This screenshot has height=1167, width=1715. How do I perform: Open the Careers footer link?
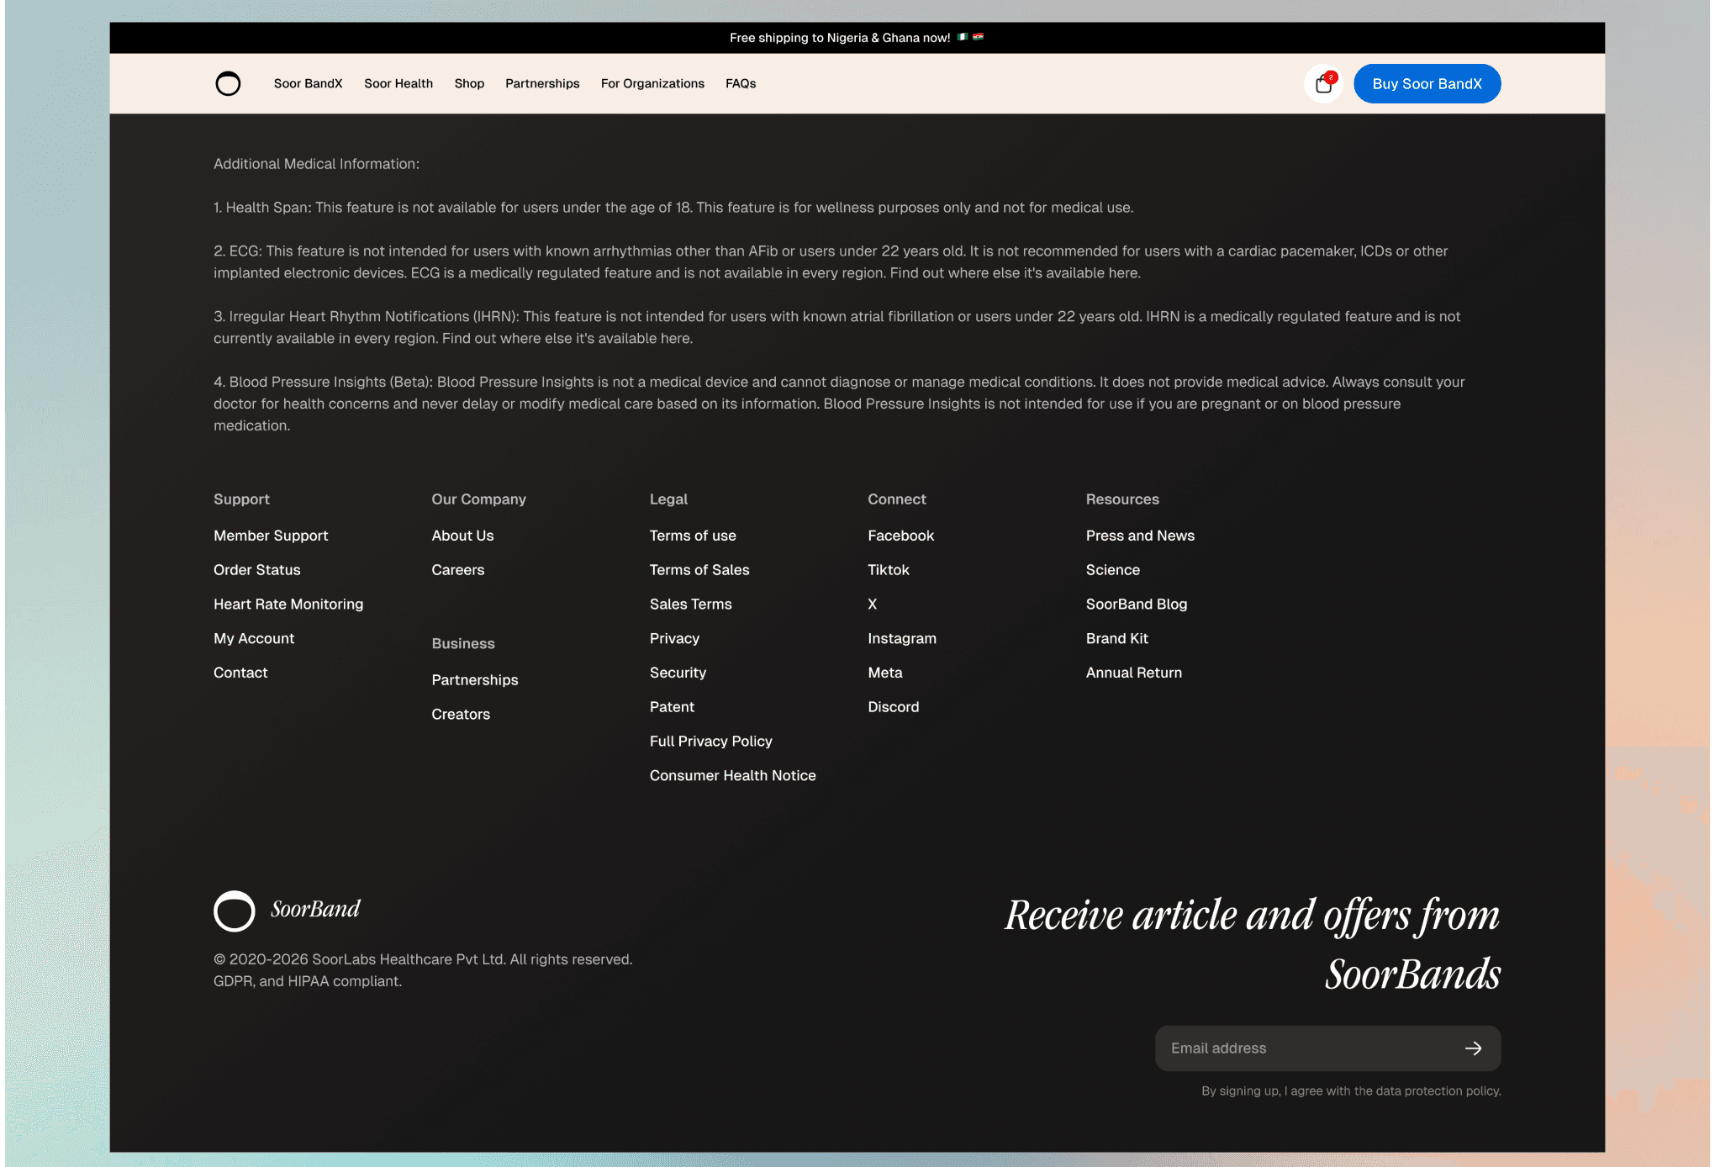[x=458, y=569]
